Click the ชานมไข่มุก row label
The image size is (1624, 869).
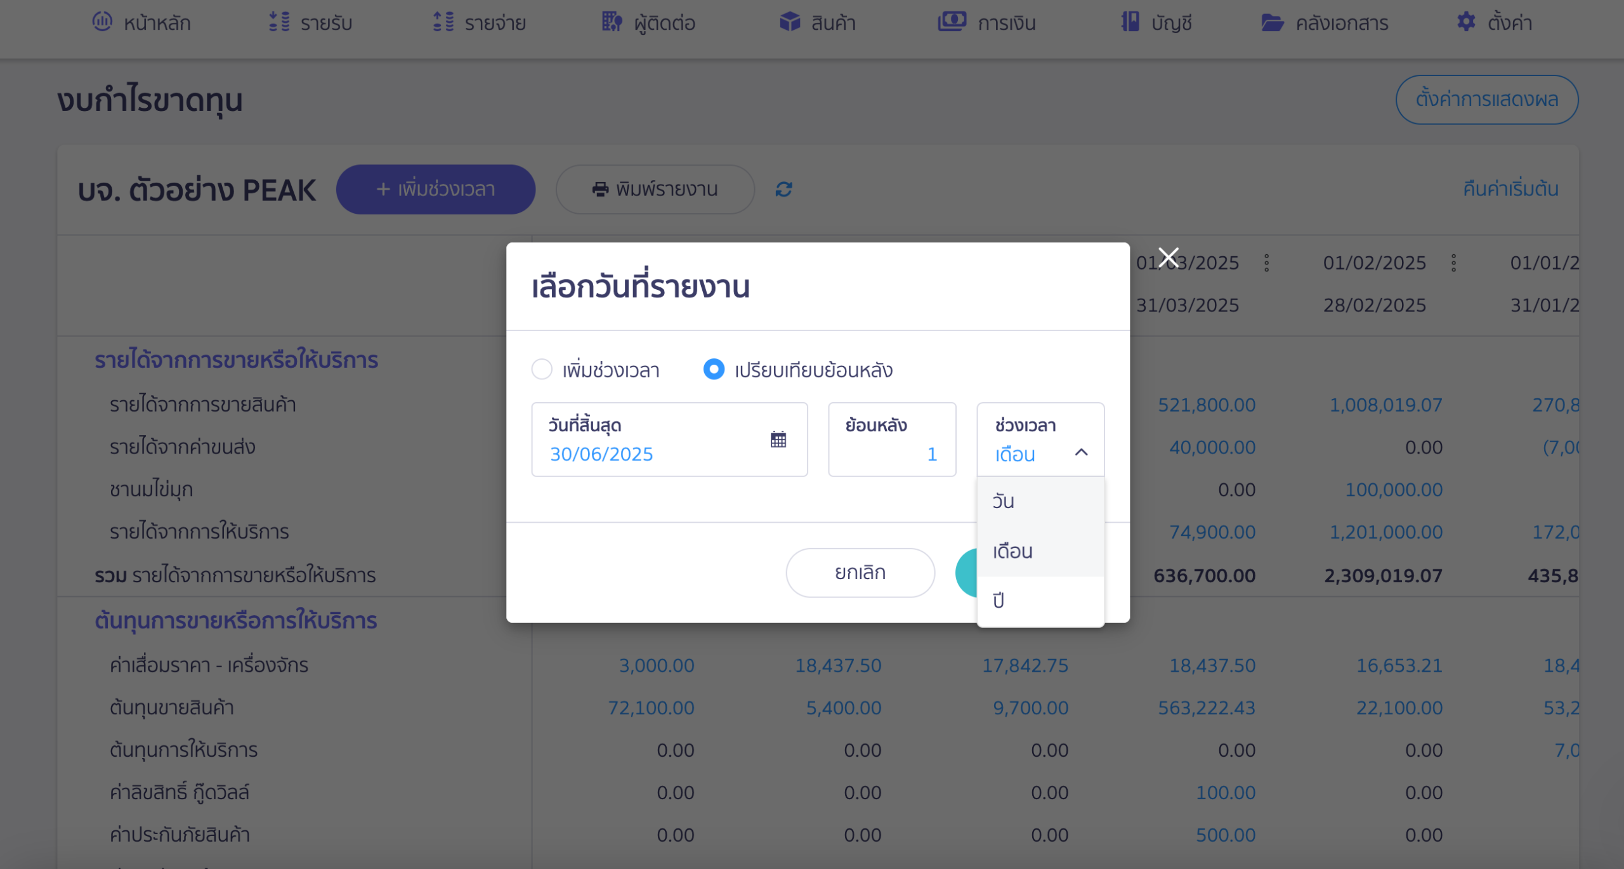click(151, 490)
